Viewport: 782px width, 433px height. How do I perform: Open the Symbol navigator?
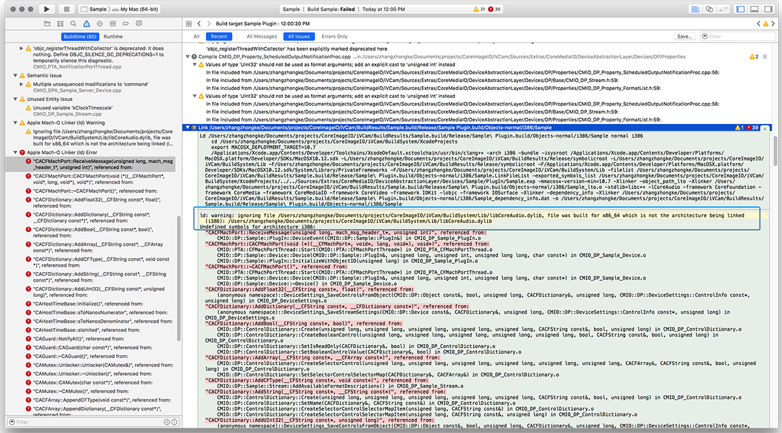coord(61,23)
